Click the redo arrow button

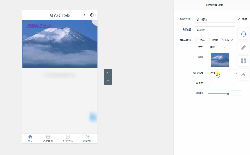(107, 81)
